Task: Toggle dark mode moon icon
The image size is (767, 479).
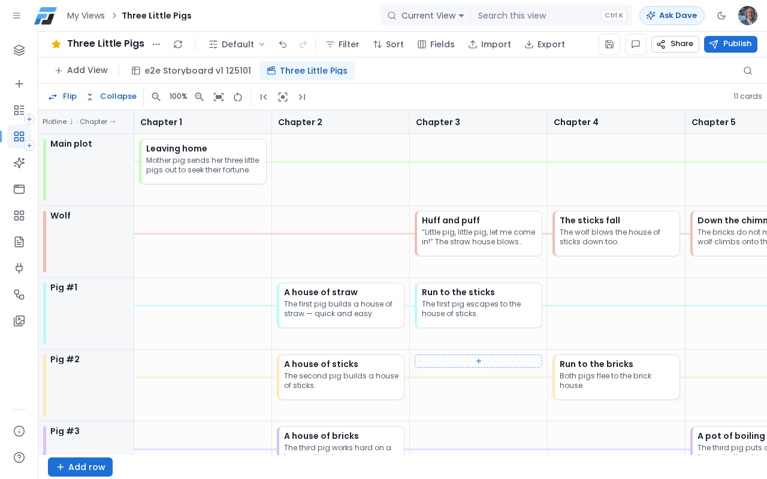Action: 721,16
